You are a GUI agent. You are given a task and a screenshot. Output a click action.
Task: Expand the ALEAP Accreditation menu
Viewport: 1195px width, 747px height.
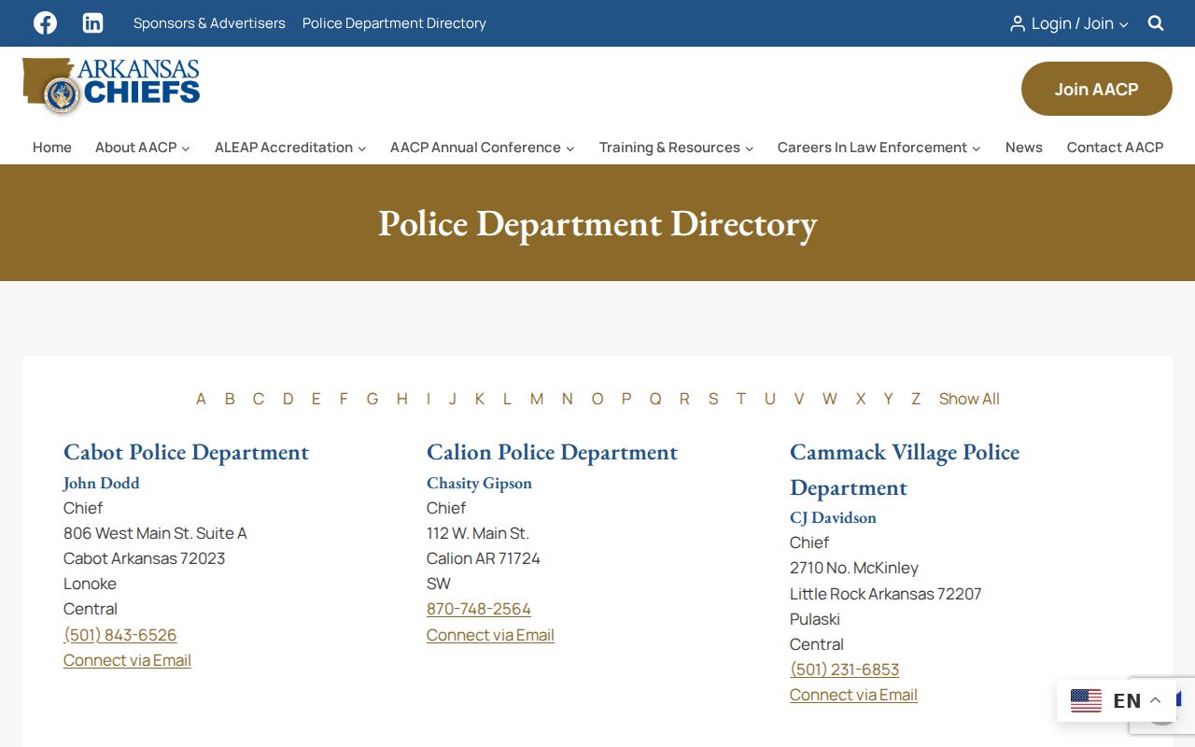click(290, 148)
